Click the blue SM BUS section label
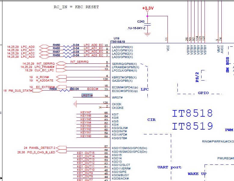 [x=227, y=65]
